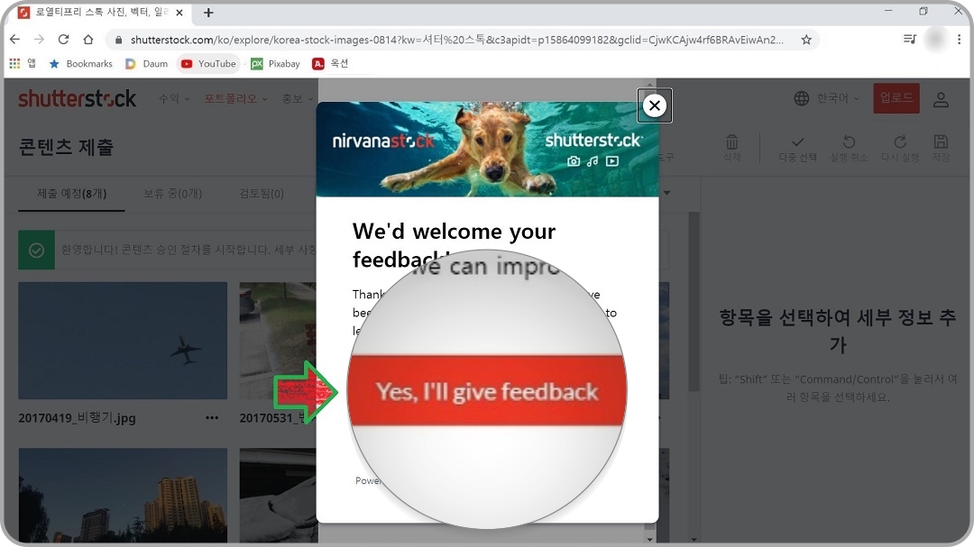Open the Daum bookmark
This screenshot has width=974, height=547.
pos(147,63)
